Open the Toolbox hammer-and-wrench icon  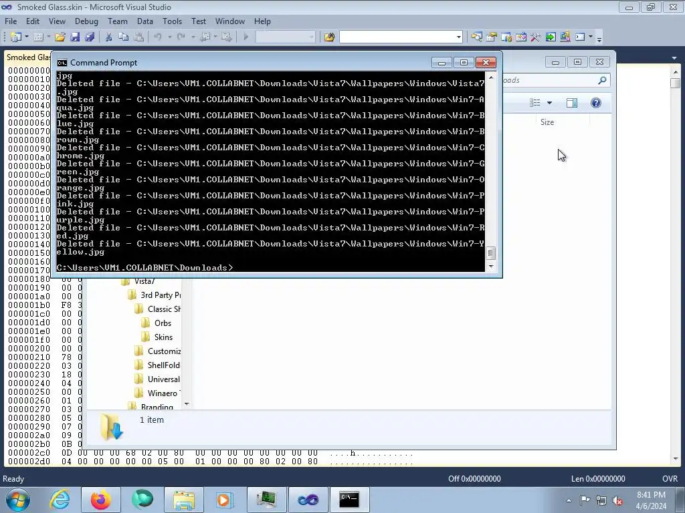[536, 37]
